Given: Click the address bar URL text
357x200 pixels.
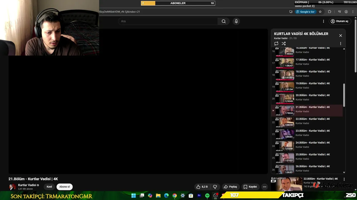Looking at the screenshot, I should pos(119,12).
